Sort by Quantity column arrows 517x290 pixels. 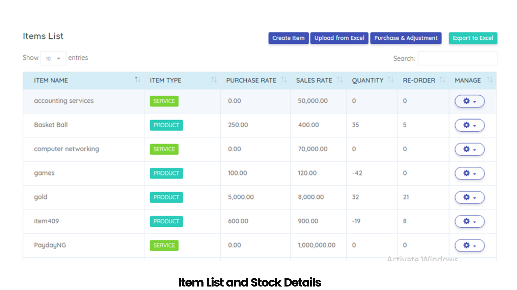pyautogui.click(x=390, y=80)
